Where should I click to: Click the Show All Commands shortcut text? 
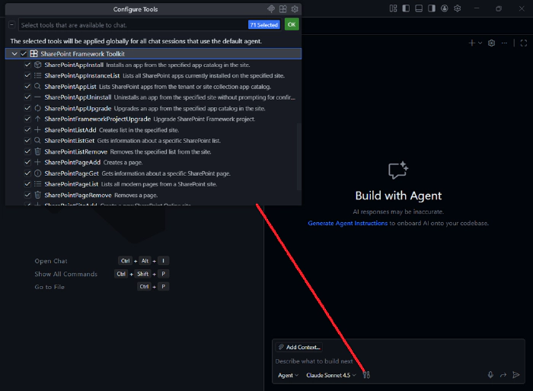pos(66,274)
